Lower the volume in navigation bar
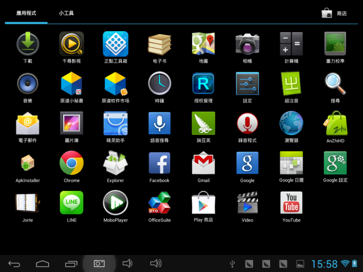This screenshot has width=363, height=272. (128, 263)
